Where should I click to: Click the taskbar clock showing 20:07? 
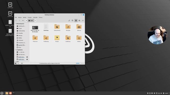tap(167, 93)
